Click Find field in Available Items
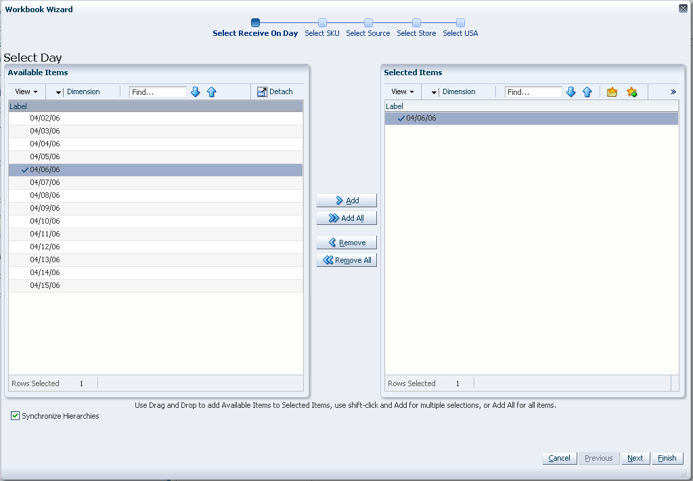Viewport: 693px width, 481px height. click(x=158, y=92)
